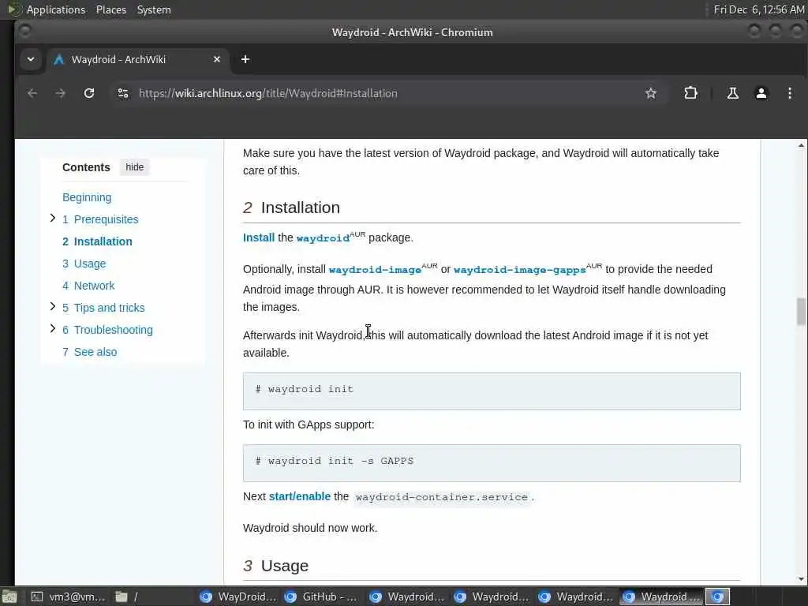
Task: Go to 3 Usage in contents
Action: (x=84, y=264)
